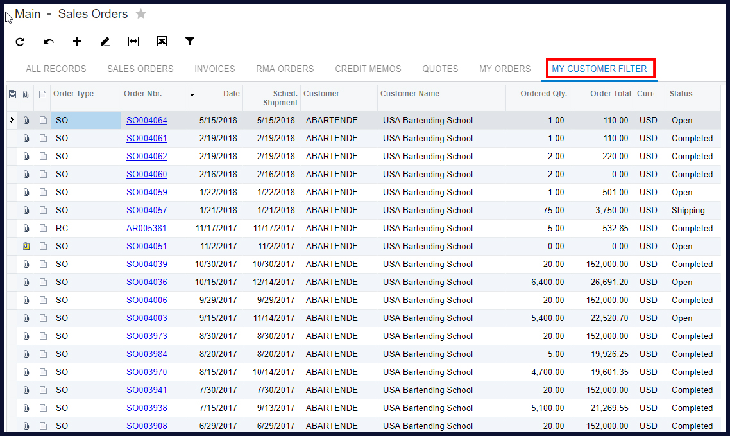
Task: Open note icon for order SO004059
Action: [x=43, y=192]
